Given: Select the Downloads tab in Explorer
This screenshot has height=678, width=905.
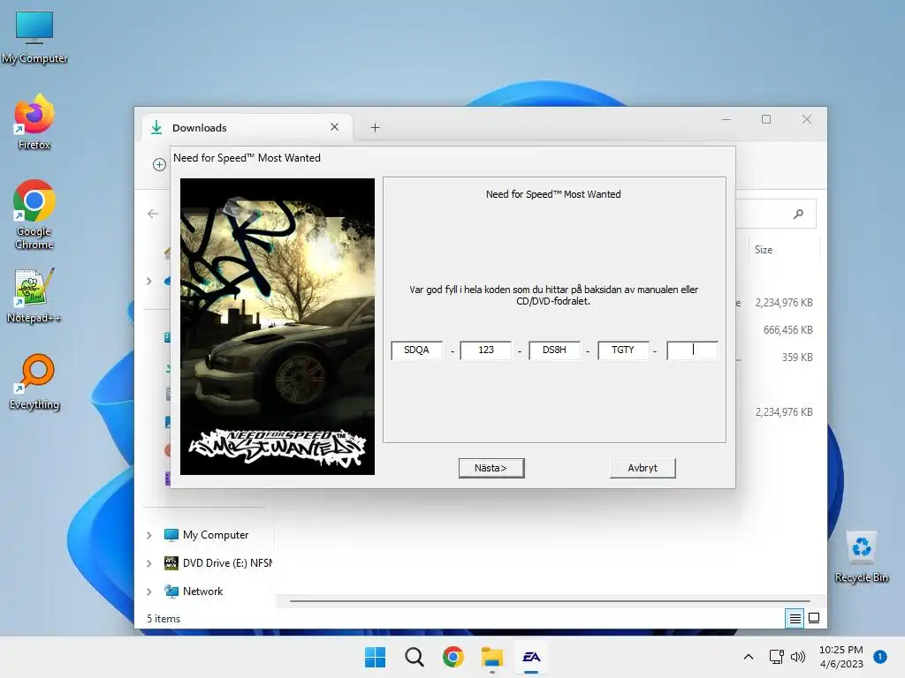Looking at the screenshot, I should pos(246,127).
